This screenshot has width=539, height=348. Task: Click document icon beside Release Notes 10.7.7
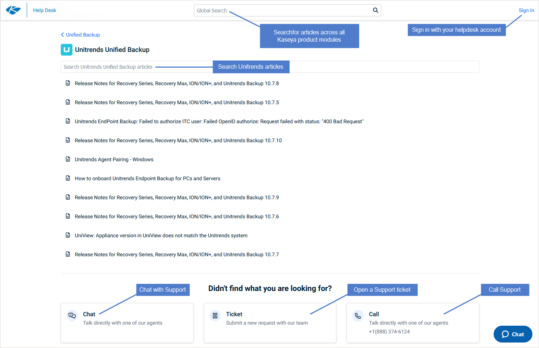[68, 254]
